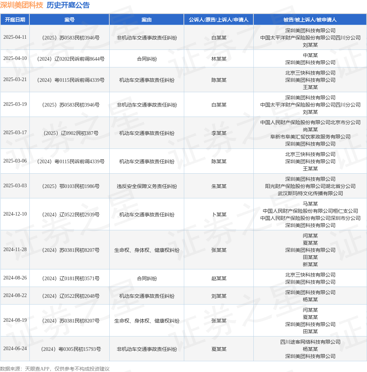Click the date 2025-03-21
The height and width of the screenshot is (372, 367).
(15, 80)
